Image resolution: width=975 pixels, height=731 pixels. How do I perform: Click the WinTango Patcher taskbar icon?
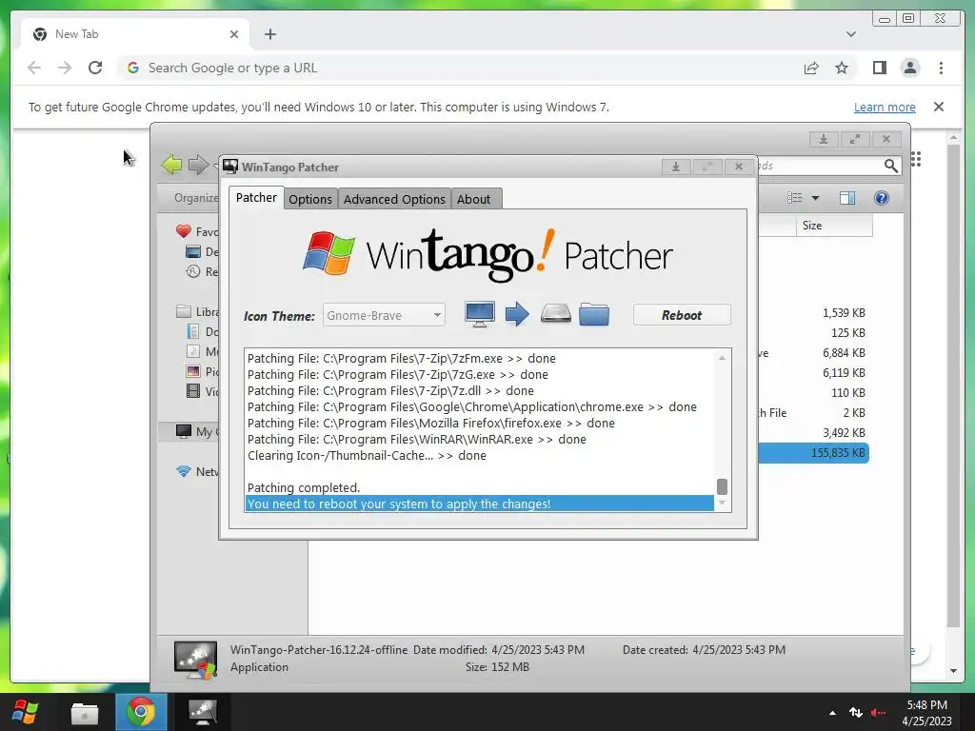[x=203, y=712]
